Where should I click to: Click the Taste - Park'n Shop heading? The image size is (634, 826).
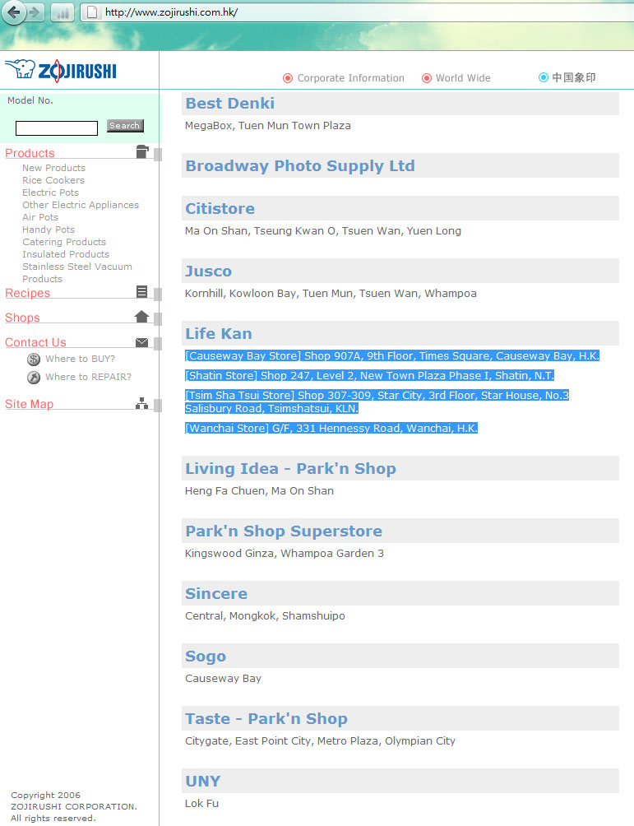(x=266, y=718)
